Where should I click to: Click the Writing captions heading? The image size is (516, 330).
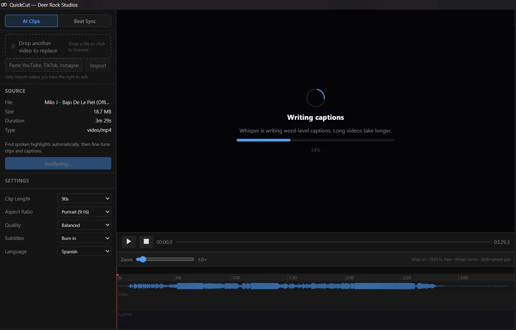[x=315, y=117]
